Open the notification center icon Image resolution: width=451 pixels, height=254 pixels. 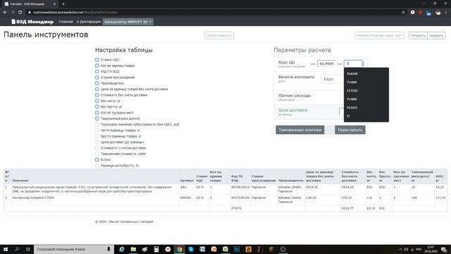coord(444,249)
